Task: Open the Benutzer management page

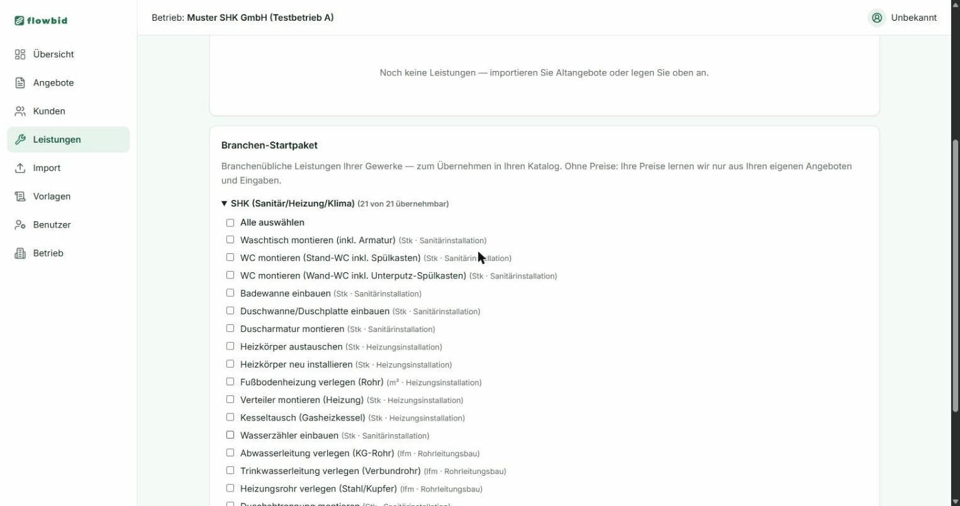Action: pyautogui.click(x=68, y=224)
